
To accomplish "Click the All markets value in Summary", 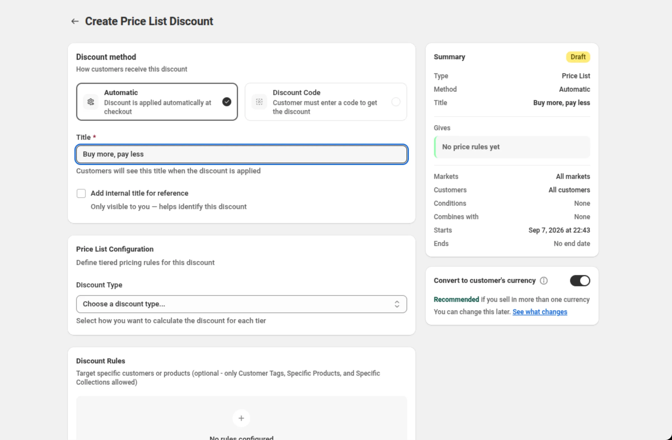I will [x=573, y=176].
